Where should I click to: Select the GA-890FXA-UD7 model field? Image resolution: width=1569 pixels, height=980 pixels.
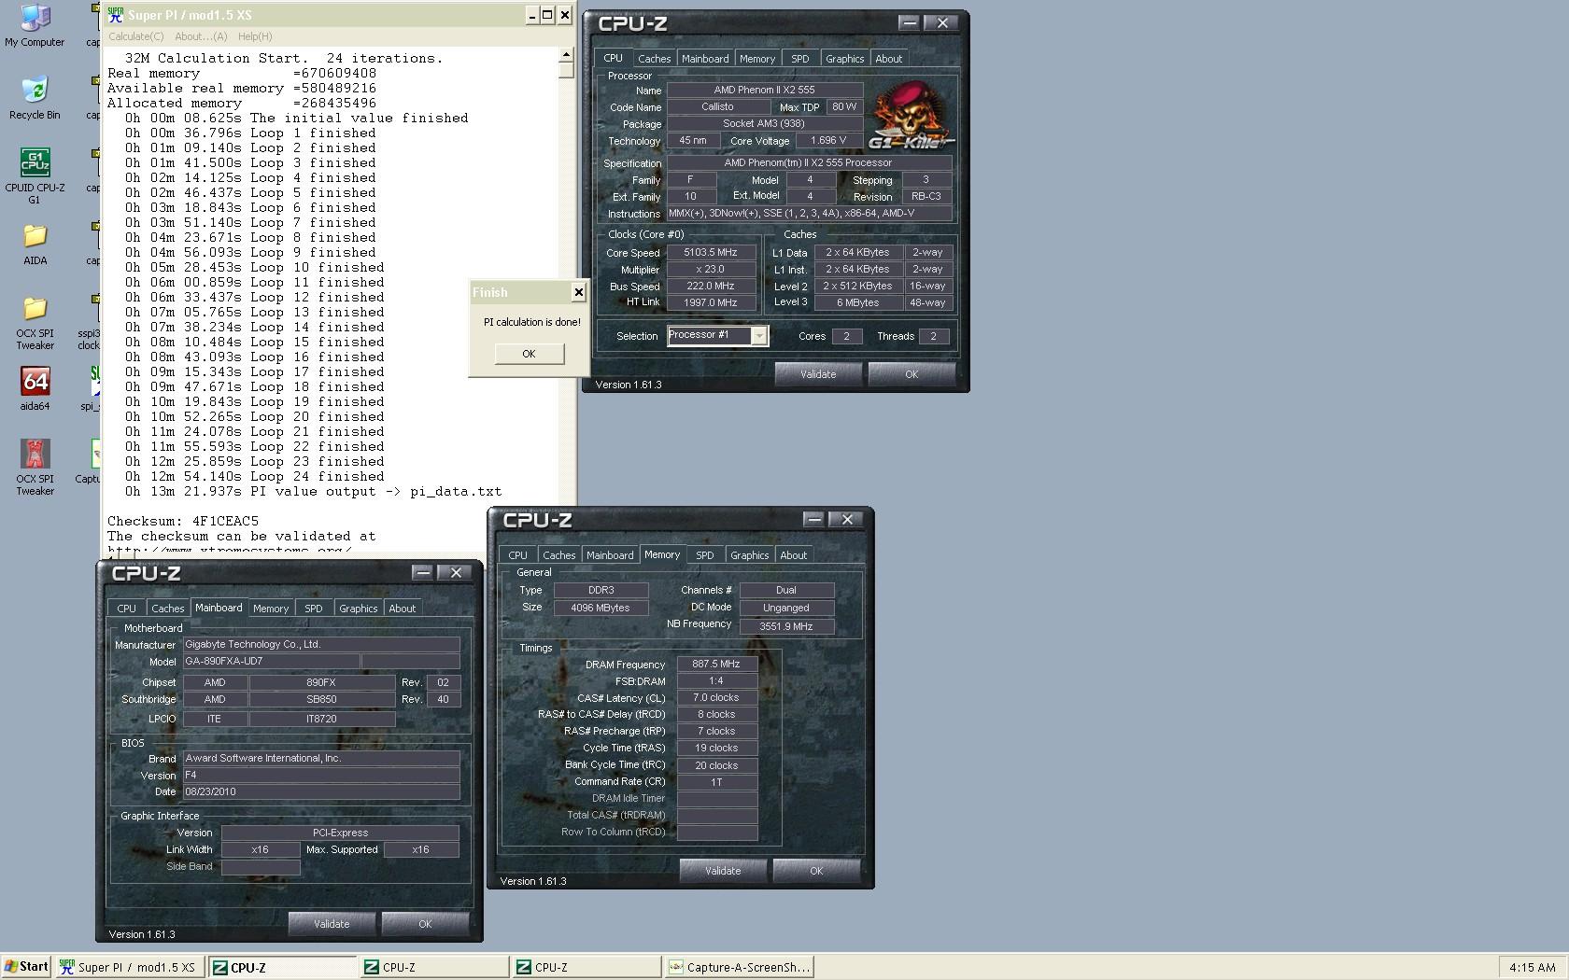coord(271,661)
